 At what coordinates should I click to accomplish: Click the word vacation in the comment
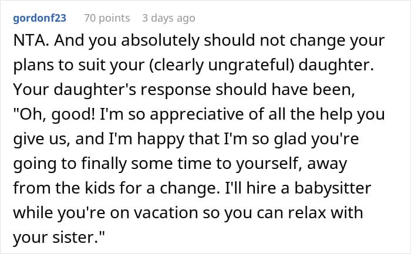[x=166, y=212]
